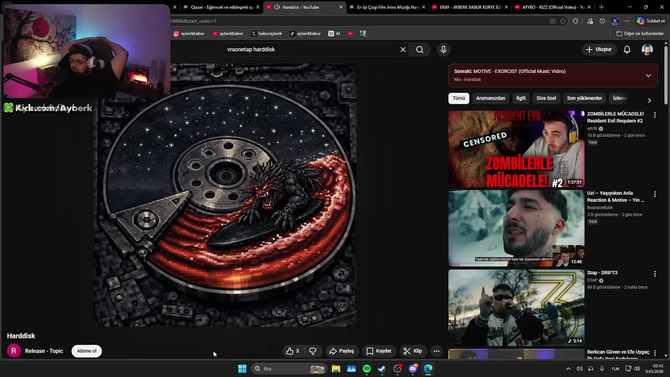Switch to the En İyi Çizgi Film tab
The width and height of the screenshot is (670, 377).
pos(387,7)
